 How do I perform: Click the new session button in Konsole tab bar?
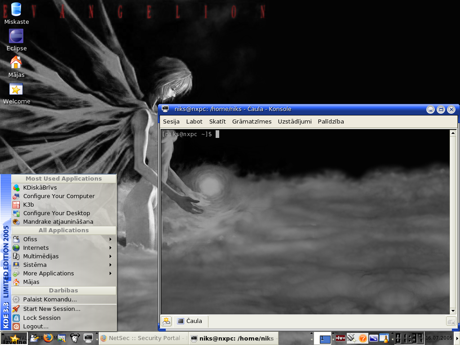166,321
